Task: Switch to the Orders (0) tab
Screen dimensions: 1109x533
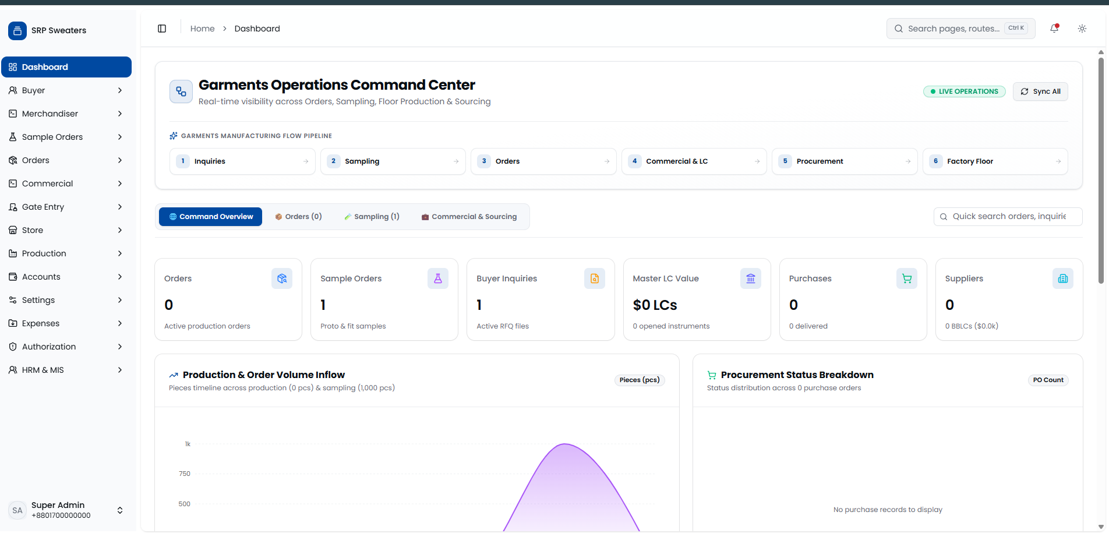Action: pos(298,217)
